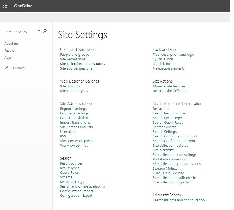Open the Recycle bin link
The image size is (234, 210).
[162, 109]
